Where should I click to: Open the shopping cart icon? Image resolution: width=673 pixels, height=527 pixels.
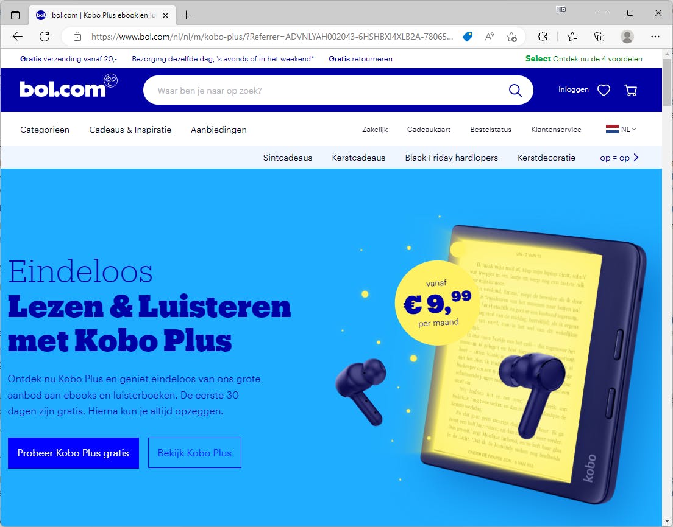point(630,91)
